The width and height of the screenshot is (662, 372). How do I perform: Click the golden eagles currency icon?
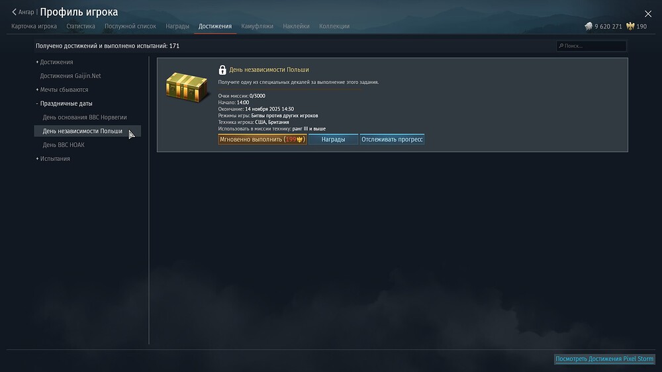coord(630,26)
